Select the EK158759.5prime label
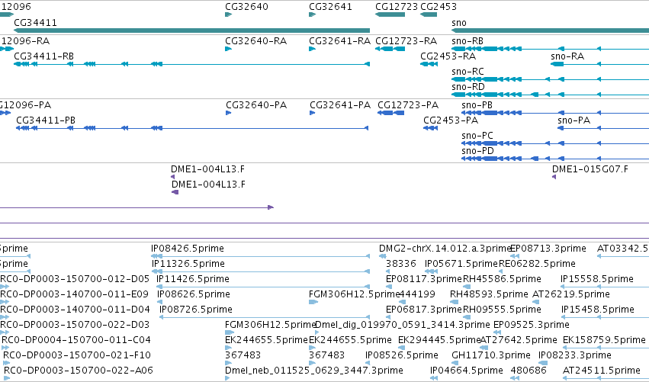Screen dimensions: 649x382 click(604, 340)
